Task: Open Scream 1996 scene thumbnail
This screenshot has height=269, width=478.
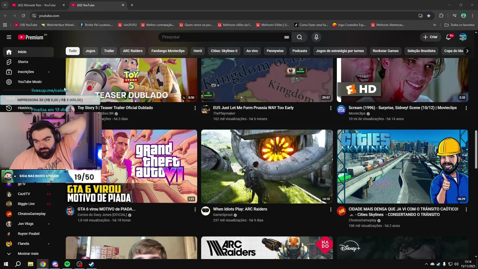Action: coord(403,80)
